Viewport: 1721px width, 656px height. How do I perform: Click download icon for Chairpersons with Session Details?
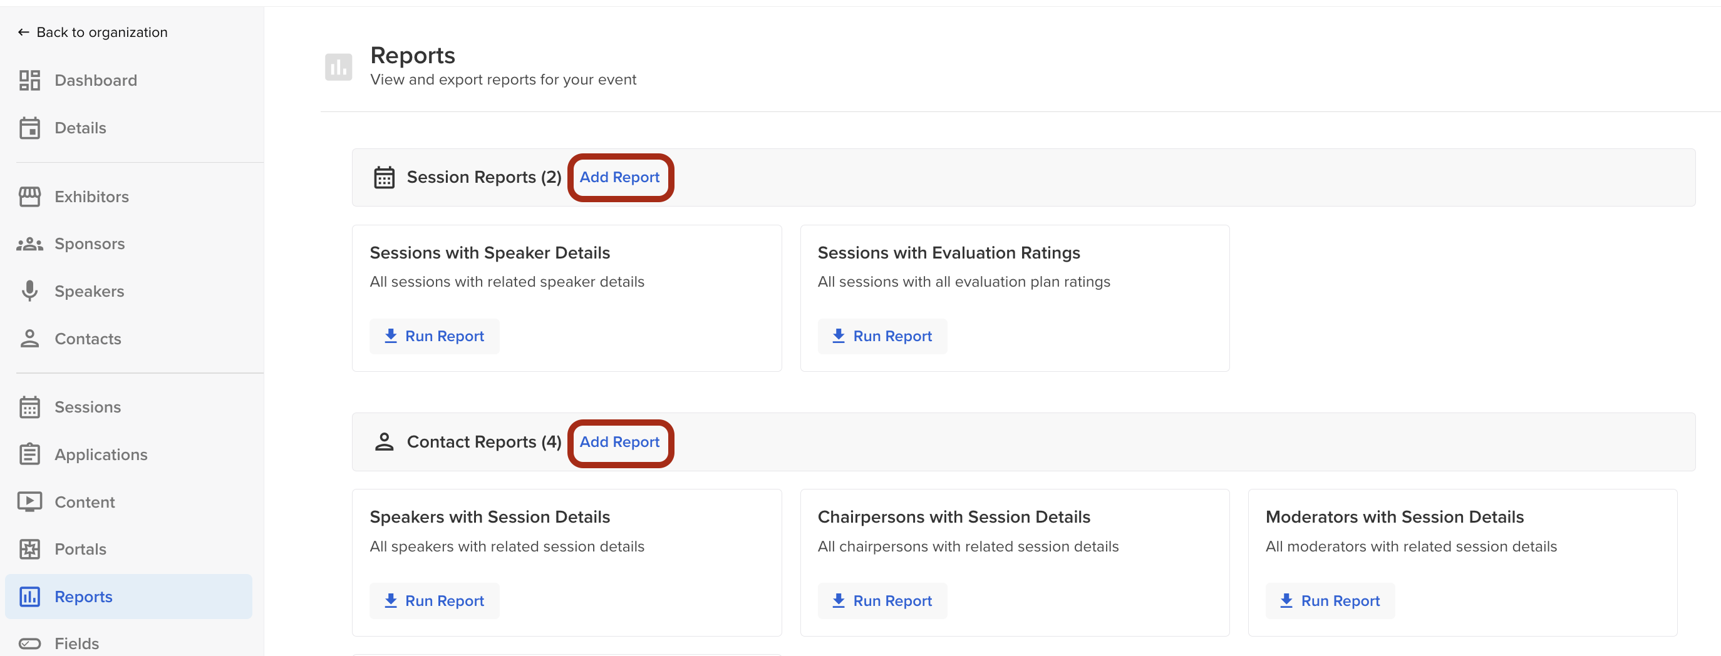pyautogui.click(x=839, y=600)
